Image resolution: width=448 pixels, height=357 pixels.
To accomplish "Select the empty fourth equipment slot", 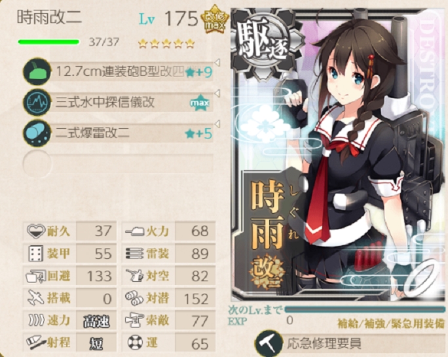I will [x=119, y=163].
